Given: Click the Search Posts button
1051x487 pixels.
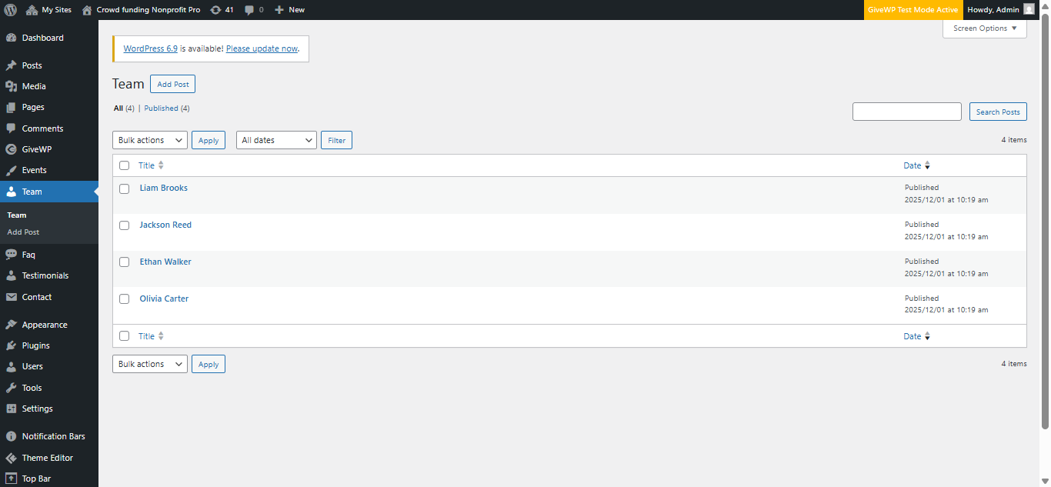Looking at the screenshot, I should tap(997, 112).
